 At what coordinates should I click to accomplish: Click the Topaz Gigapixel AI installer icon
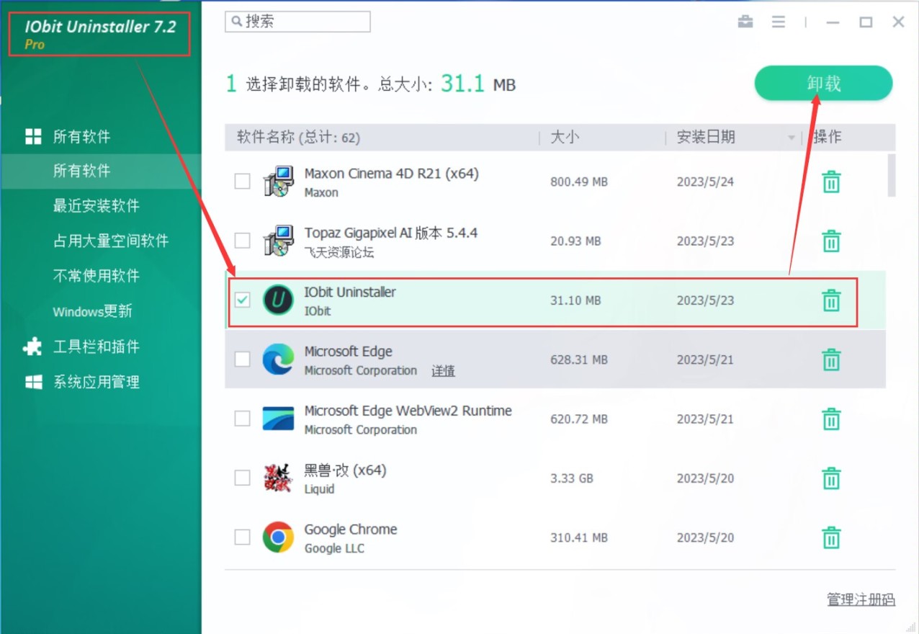278,241
